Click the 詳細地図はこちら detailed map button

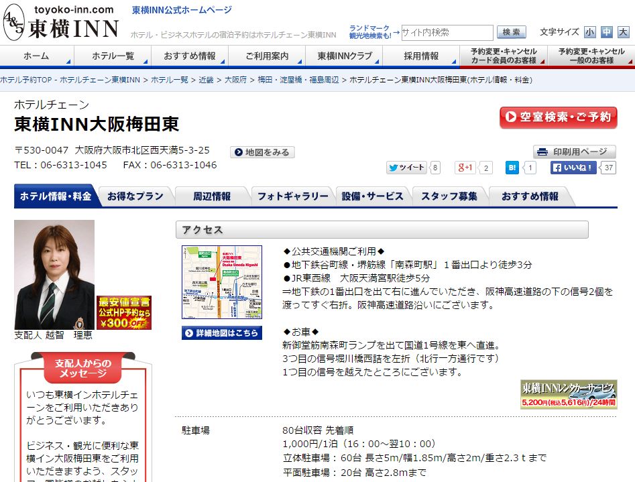click(x=222, y=333)
